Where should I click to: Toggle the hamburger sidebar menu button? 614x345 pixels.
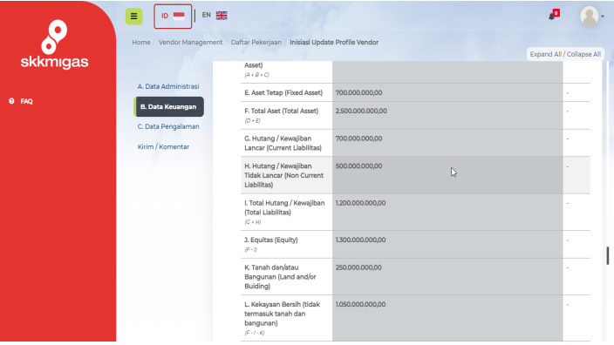click(x=134, y=17)
